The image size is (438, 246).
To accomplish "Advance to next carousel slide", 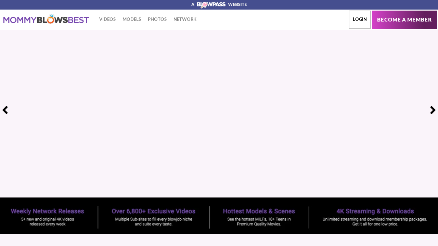I will (x=433, y=110).
